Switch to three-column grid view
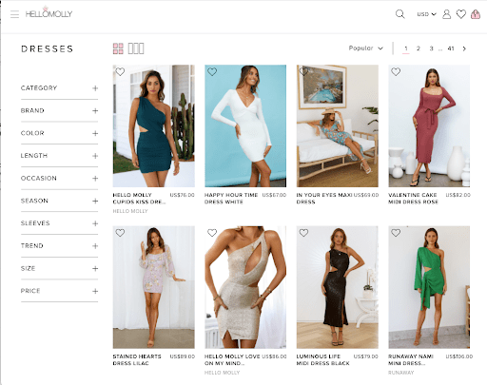 (x=136, y=48)
